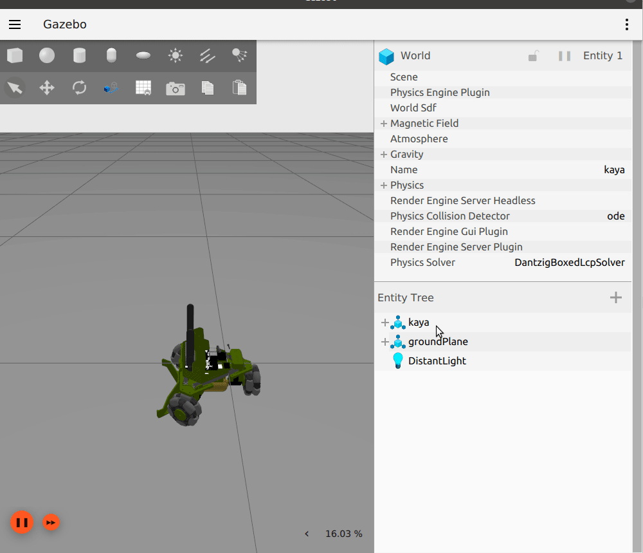Image resolution: width=643 pixels, height=553 pixels.
Task: Insert a capsule shape
Action: [111, 55]
